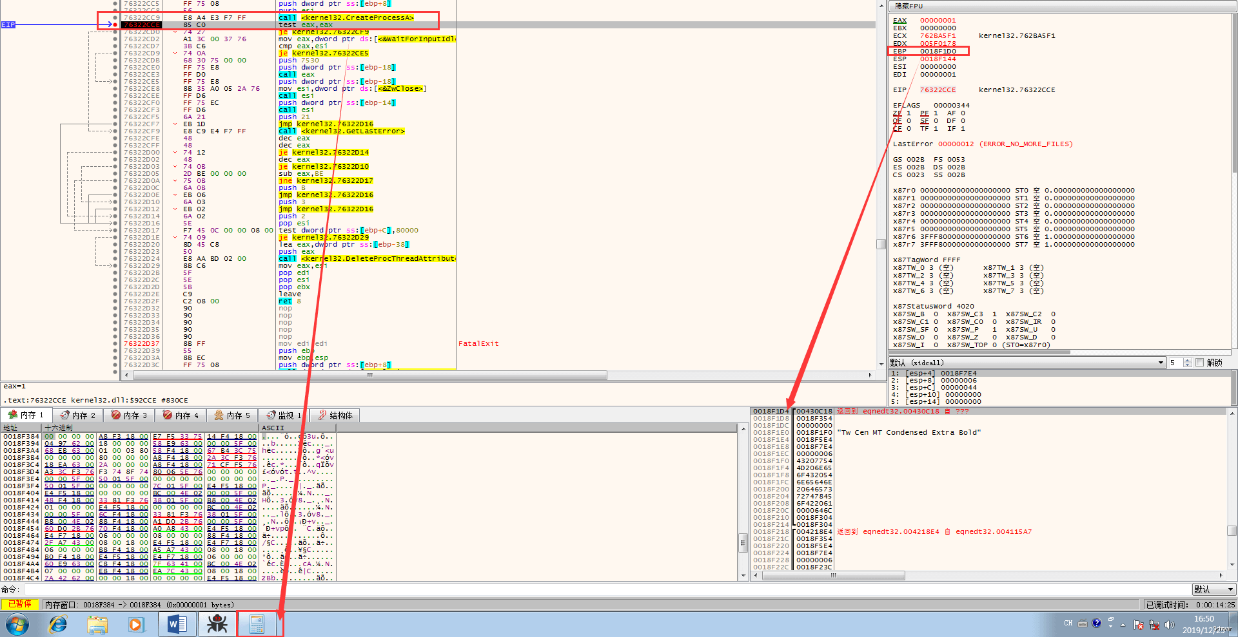Select the ESP register value 0018F144
Viewport: 1238px width, 637px height.
(938, 59)
